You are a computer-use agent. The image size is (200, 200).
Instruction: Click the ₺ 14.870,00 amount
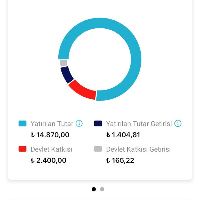50,135
